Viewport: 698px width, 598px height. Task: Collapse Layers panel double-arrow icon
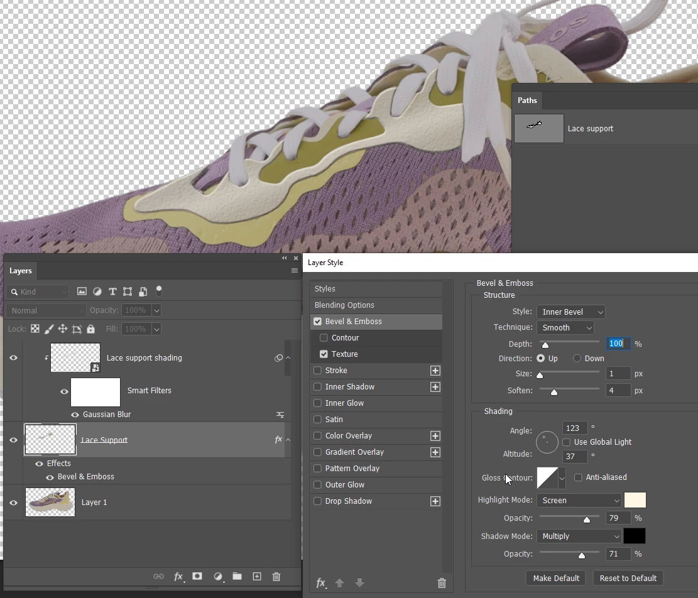click(x=285, y=258)
